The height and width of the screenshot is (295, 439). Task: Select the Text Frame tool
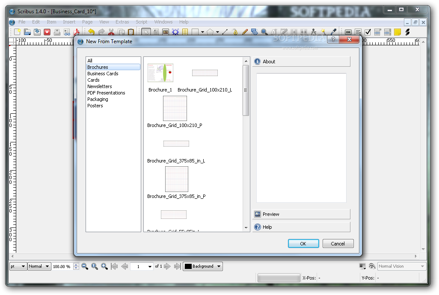tap(156, 32)
